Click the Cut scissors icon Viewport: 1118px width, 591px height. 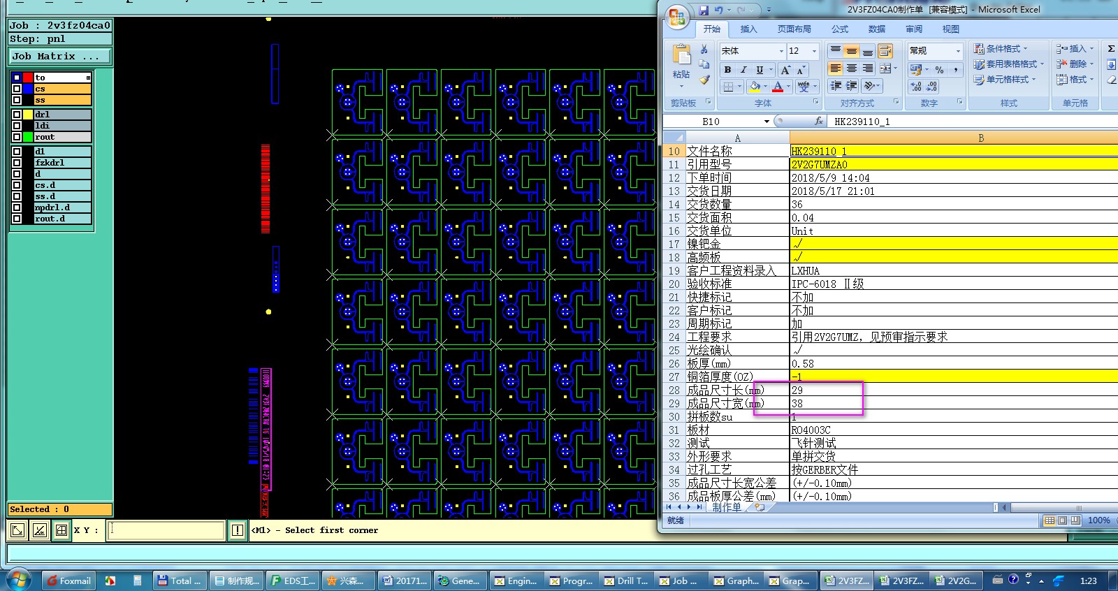pyautogui.click(x=704, y=50)
